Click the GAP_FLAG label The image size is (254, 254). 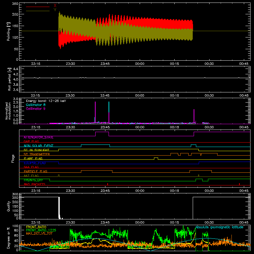click(31, 141)
